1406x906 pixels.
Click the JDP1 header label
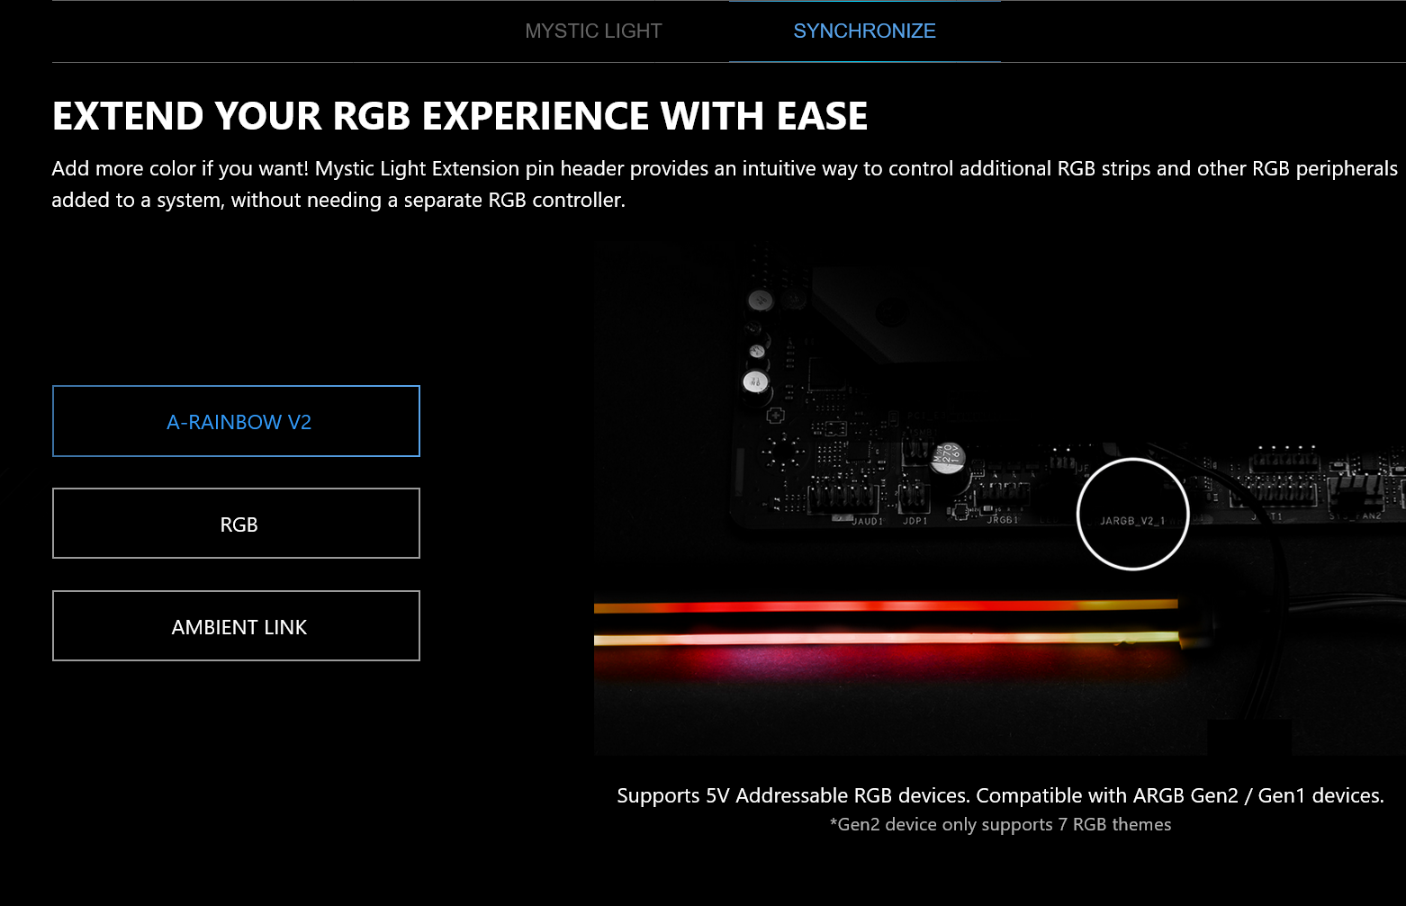click(915, 521)
